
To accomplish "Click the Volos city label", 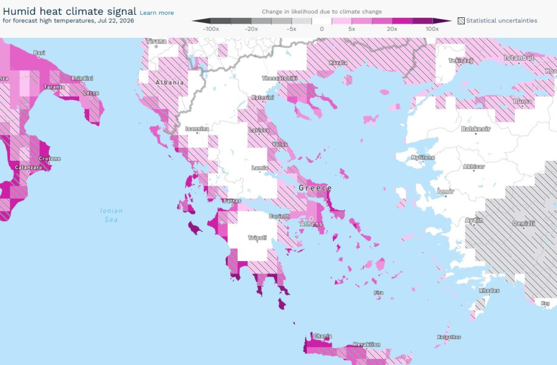I will 280,144.
